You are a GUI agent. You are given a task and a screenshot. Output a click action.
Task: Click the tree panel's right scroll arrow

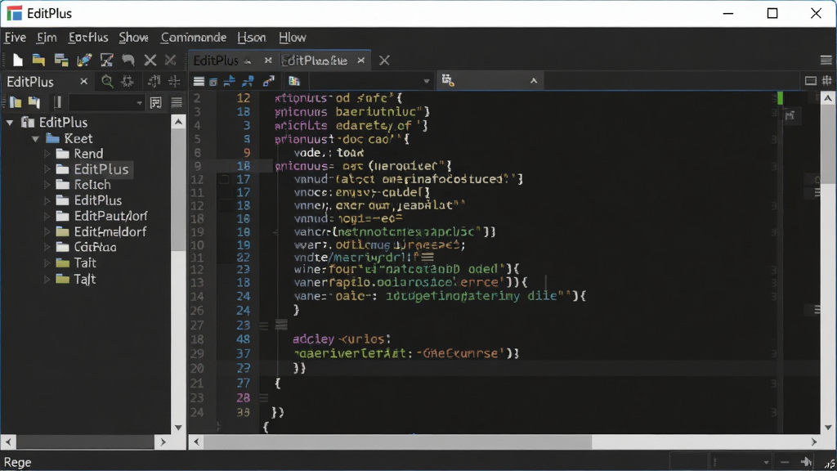pyautogui.click(x=163, y=442)
